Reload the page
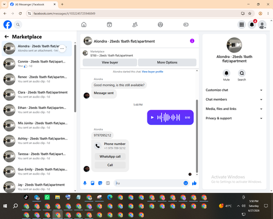 tap(20, 14)
